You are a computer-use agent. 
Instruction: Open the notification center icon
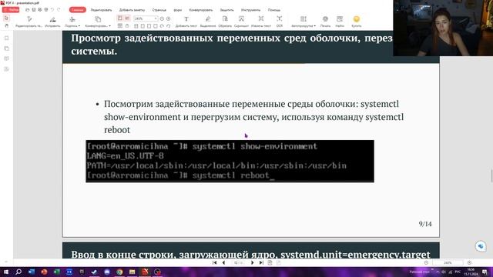[x=485, y=272]
